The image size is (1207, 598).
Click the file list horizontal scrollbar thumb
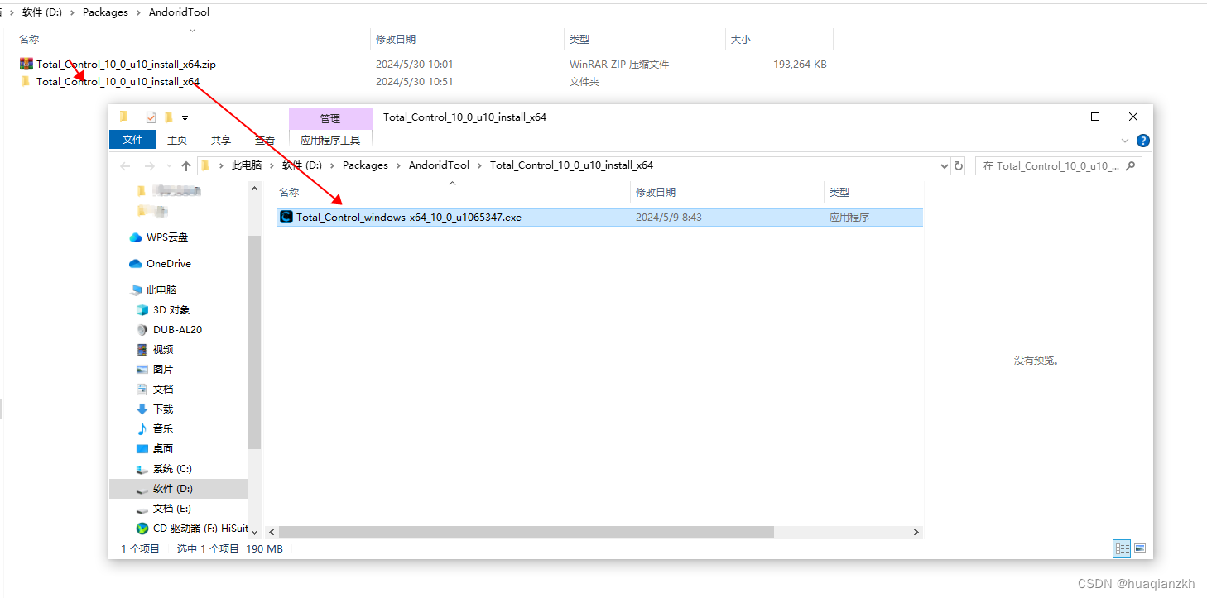(526, 533)
